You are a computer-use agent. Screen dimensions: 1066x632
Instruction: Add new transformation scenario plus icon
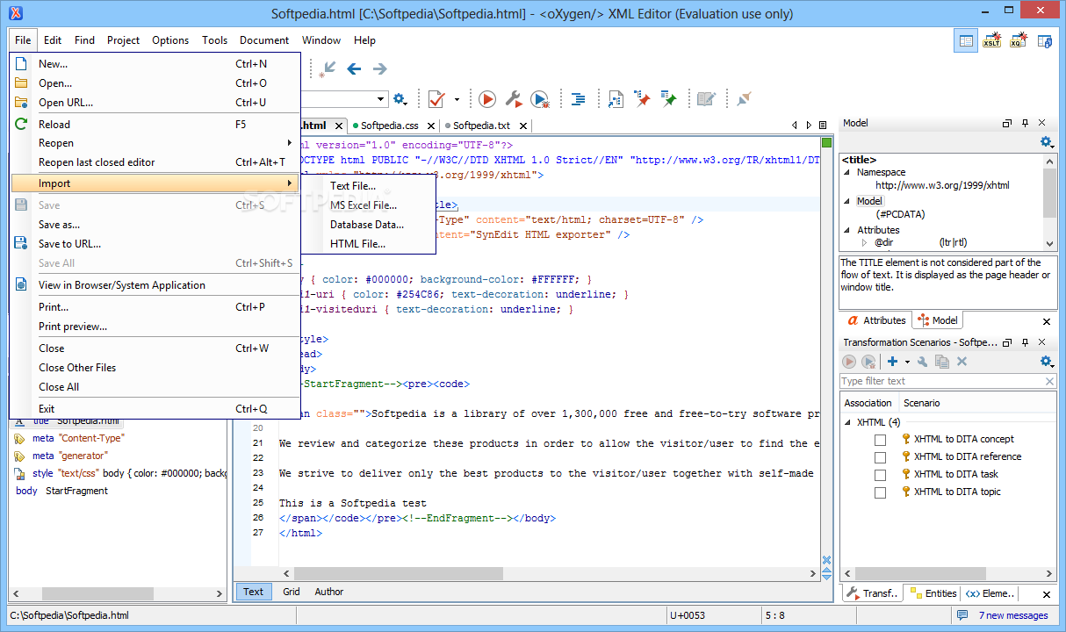coord(892,362)
